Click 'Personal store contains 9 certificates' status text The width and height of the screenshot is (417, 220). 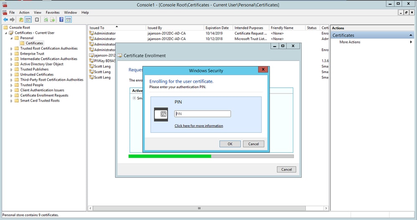[x=31, y=215]
